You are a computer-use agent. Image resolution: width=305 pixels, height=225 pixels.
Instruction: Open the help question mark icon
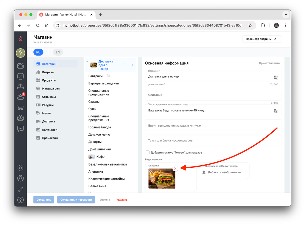pos(21,200)
